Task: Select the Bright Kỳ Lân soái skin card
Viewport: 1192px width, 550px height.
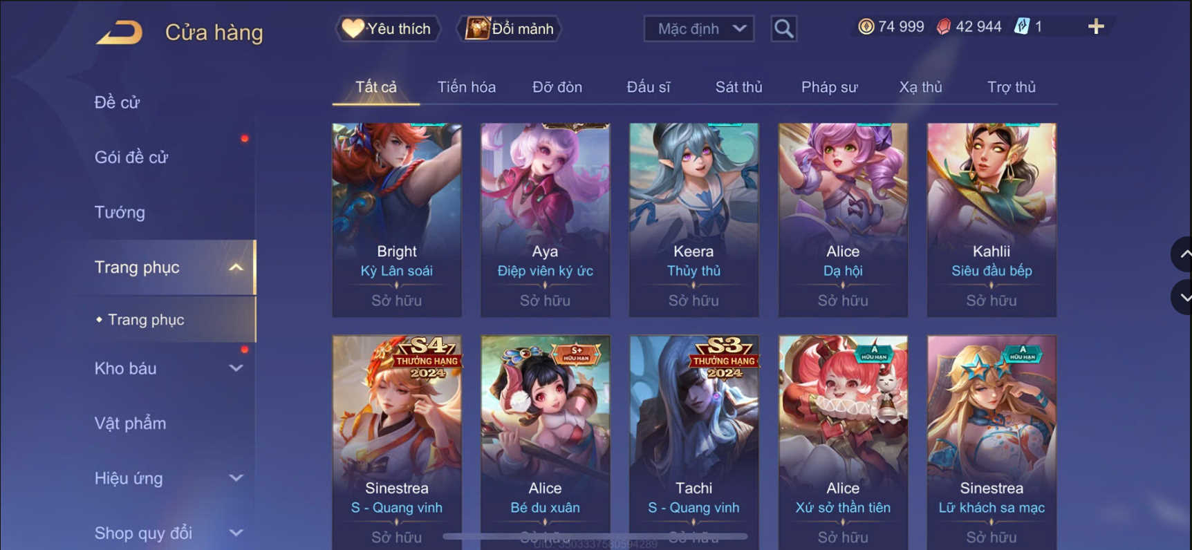Action: 397,220
